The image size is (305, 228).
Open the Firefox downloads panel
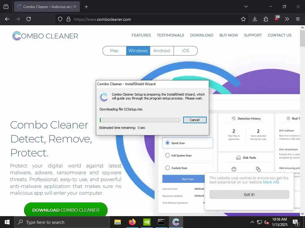click(255, 19)
